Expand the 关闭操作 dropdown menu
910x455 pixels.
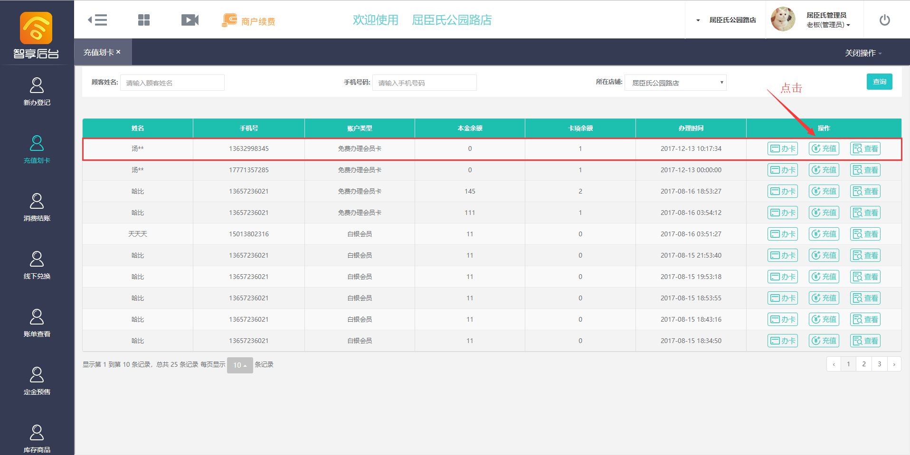point(863,53)
